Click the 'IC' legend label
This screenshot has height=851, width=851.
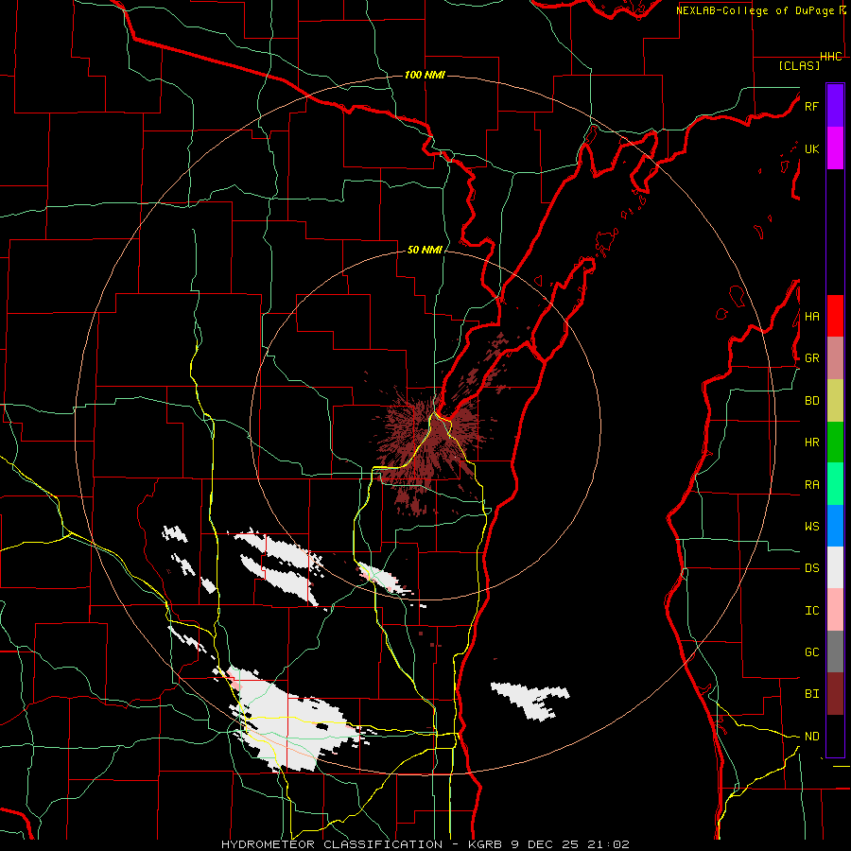(812, 611)
